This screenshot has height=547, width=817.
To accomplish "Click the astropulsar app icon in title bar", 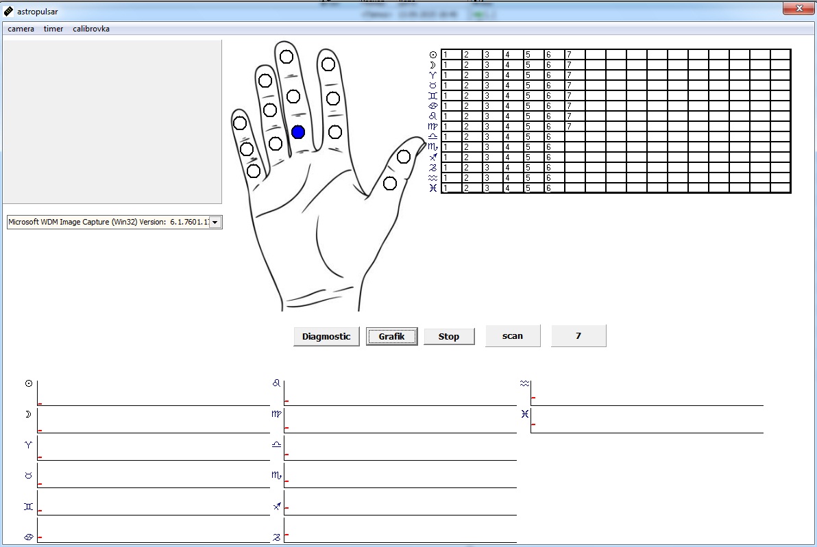I will pyautogui.click(x=8, y=11).
